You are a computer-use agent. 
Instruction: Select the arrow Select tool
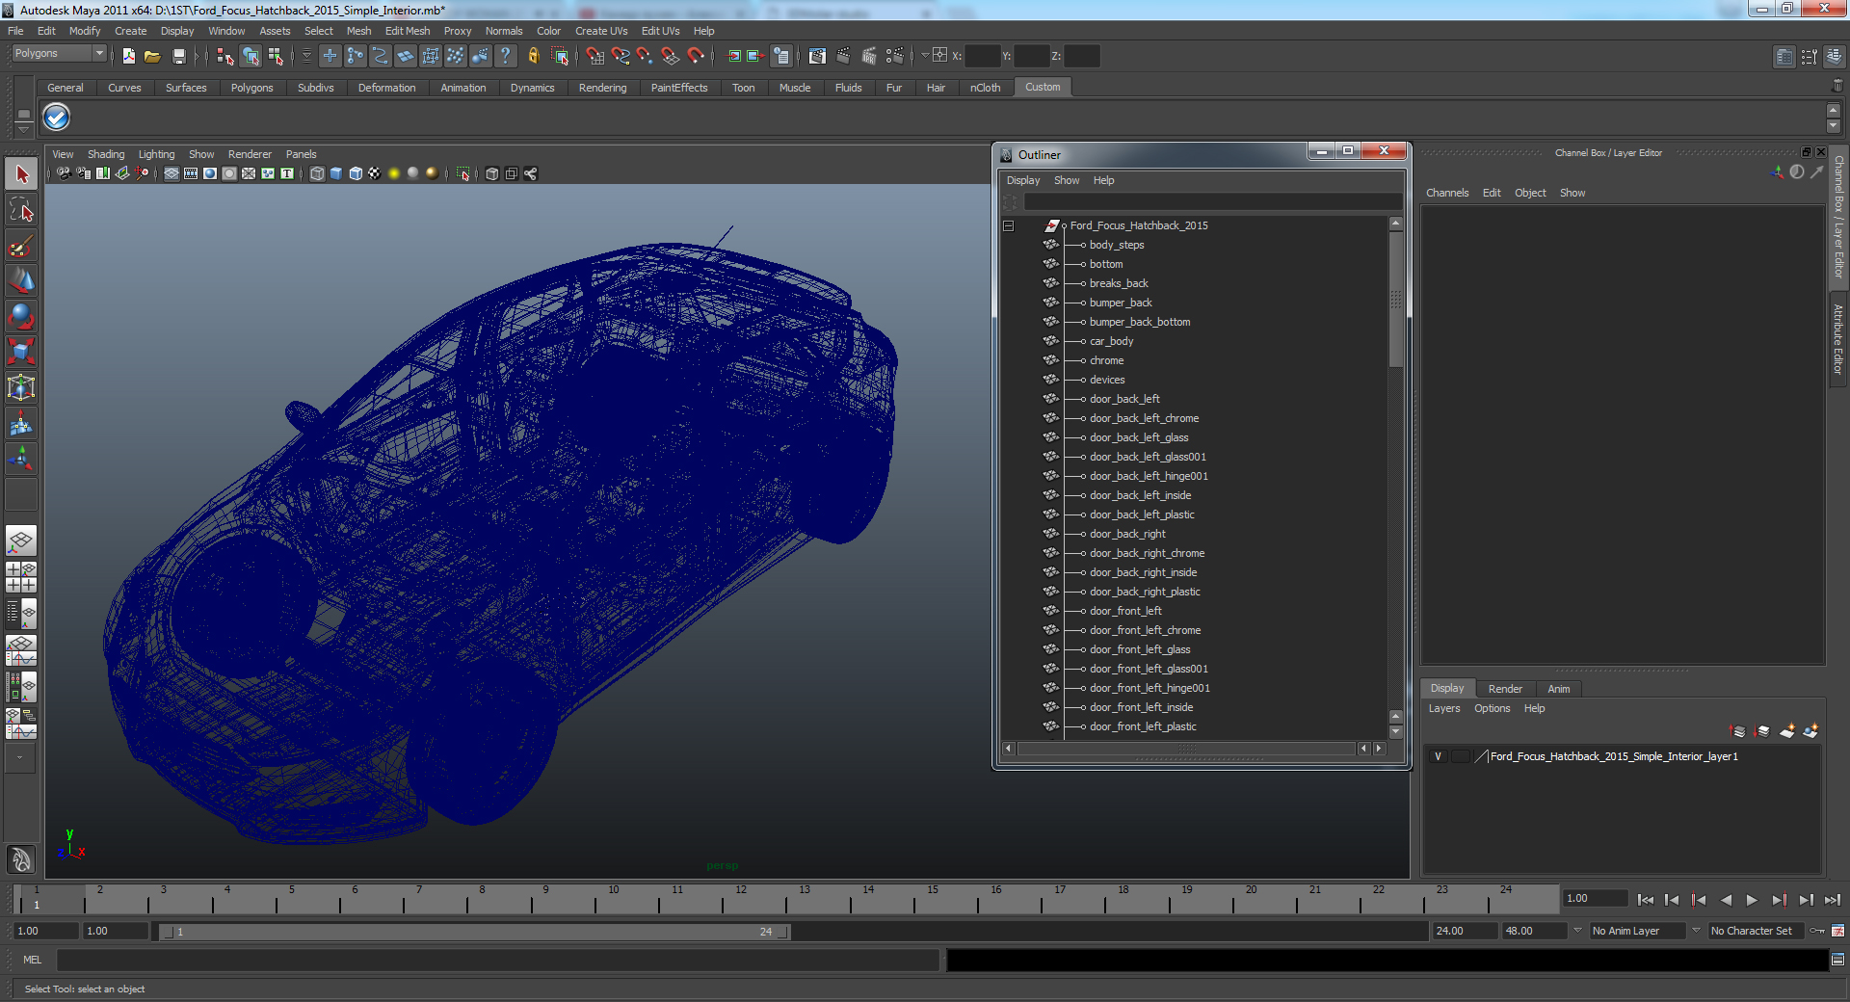pyautogui.click(x=21, y=174)
